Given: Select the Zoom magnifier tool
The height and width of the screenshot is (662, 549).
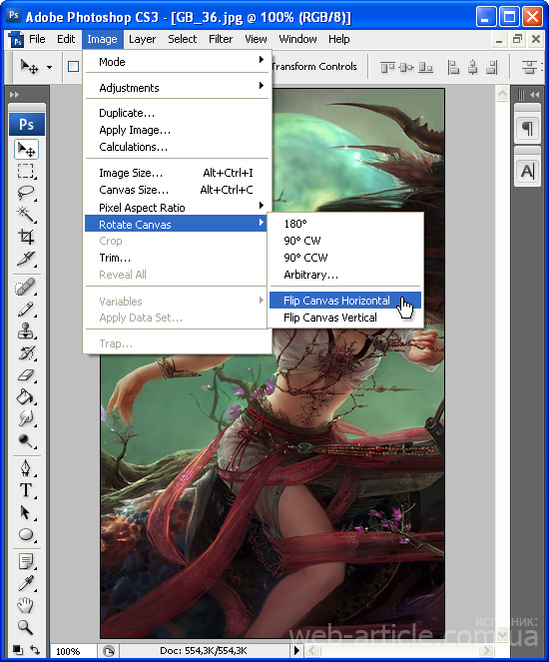Looking at the screenshot, I should click(25, 627).
